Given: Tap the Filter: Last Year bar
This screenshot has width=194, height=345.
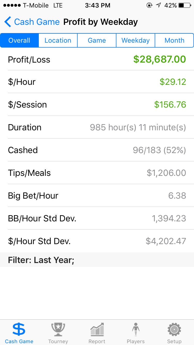Looking at the screenshot, I should (97, 260).
